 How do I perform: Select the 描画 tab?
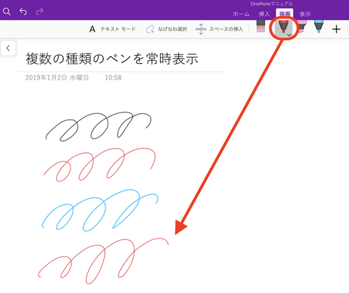coord(284,14)
